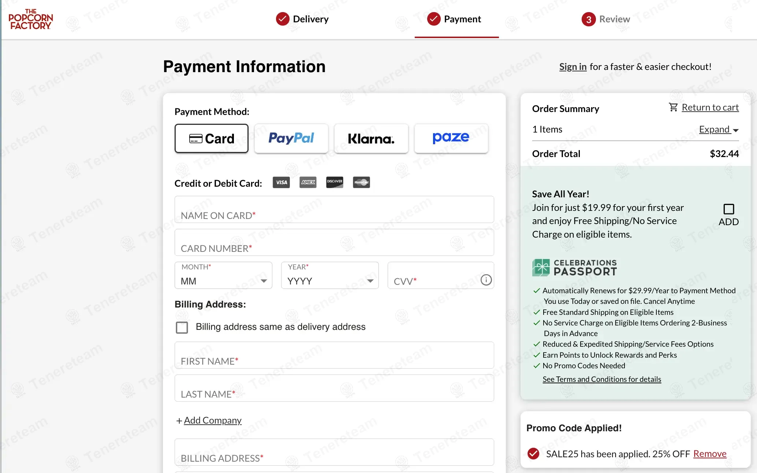The width and height of the screenshot is (757, 473).
Task: Open the CVV info icon
Action: (486, 280)
